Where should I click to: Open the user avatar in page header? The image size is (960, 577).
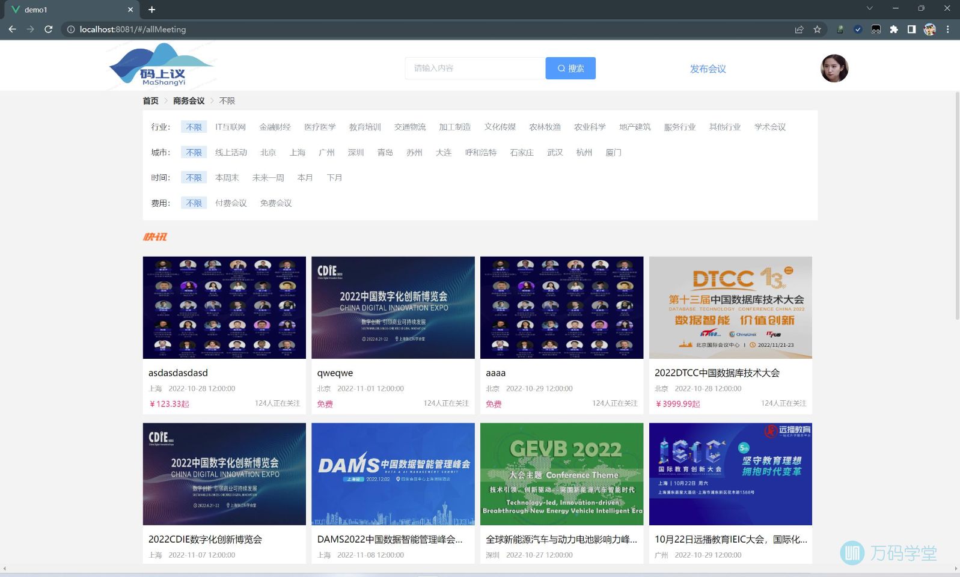834,69
